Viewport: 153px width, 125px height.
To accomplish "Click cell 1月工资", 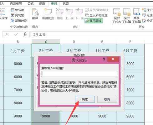I will point(18,50).
